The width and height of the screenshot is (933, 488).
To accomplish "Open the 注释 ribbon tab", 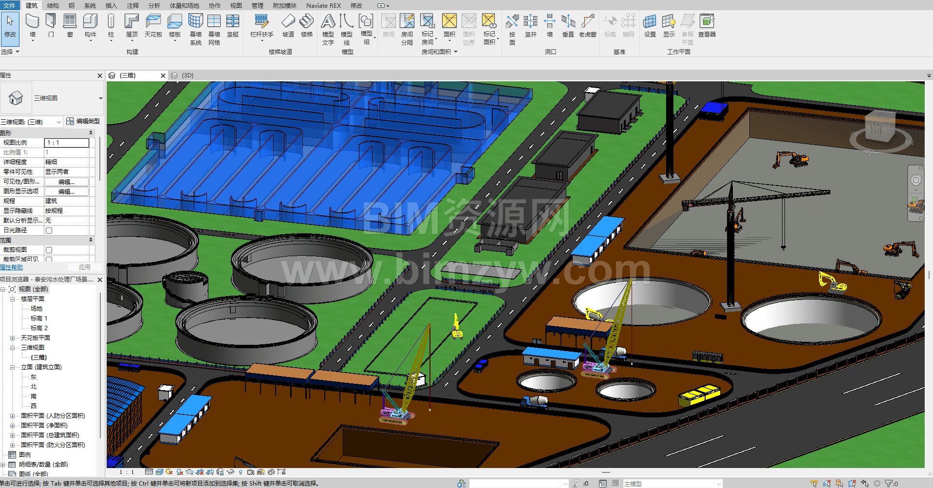I will click(x=133, y=5).
